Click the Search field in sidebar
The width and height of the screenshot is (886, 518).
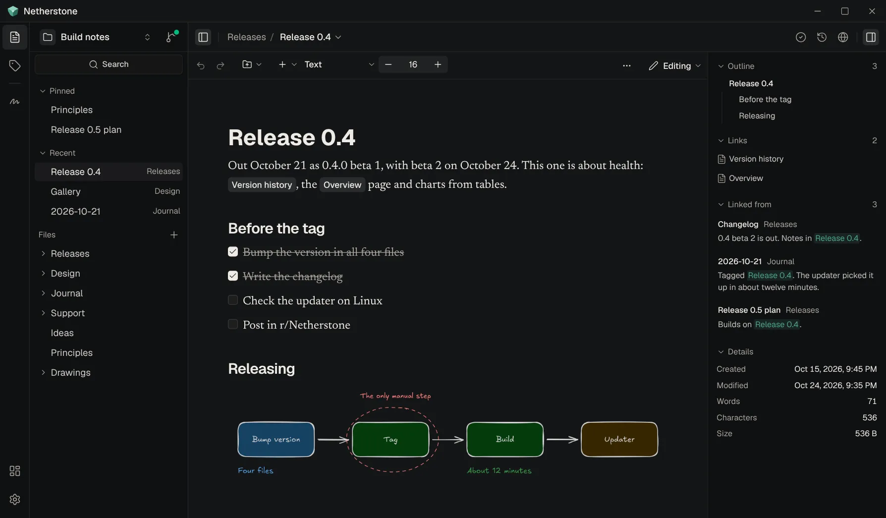tap(109, 64)
